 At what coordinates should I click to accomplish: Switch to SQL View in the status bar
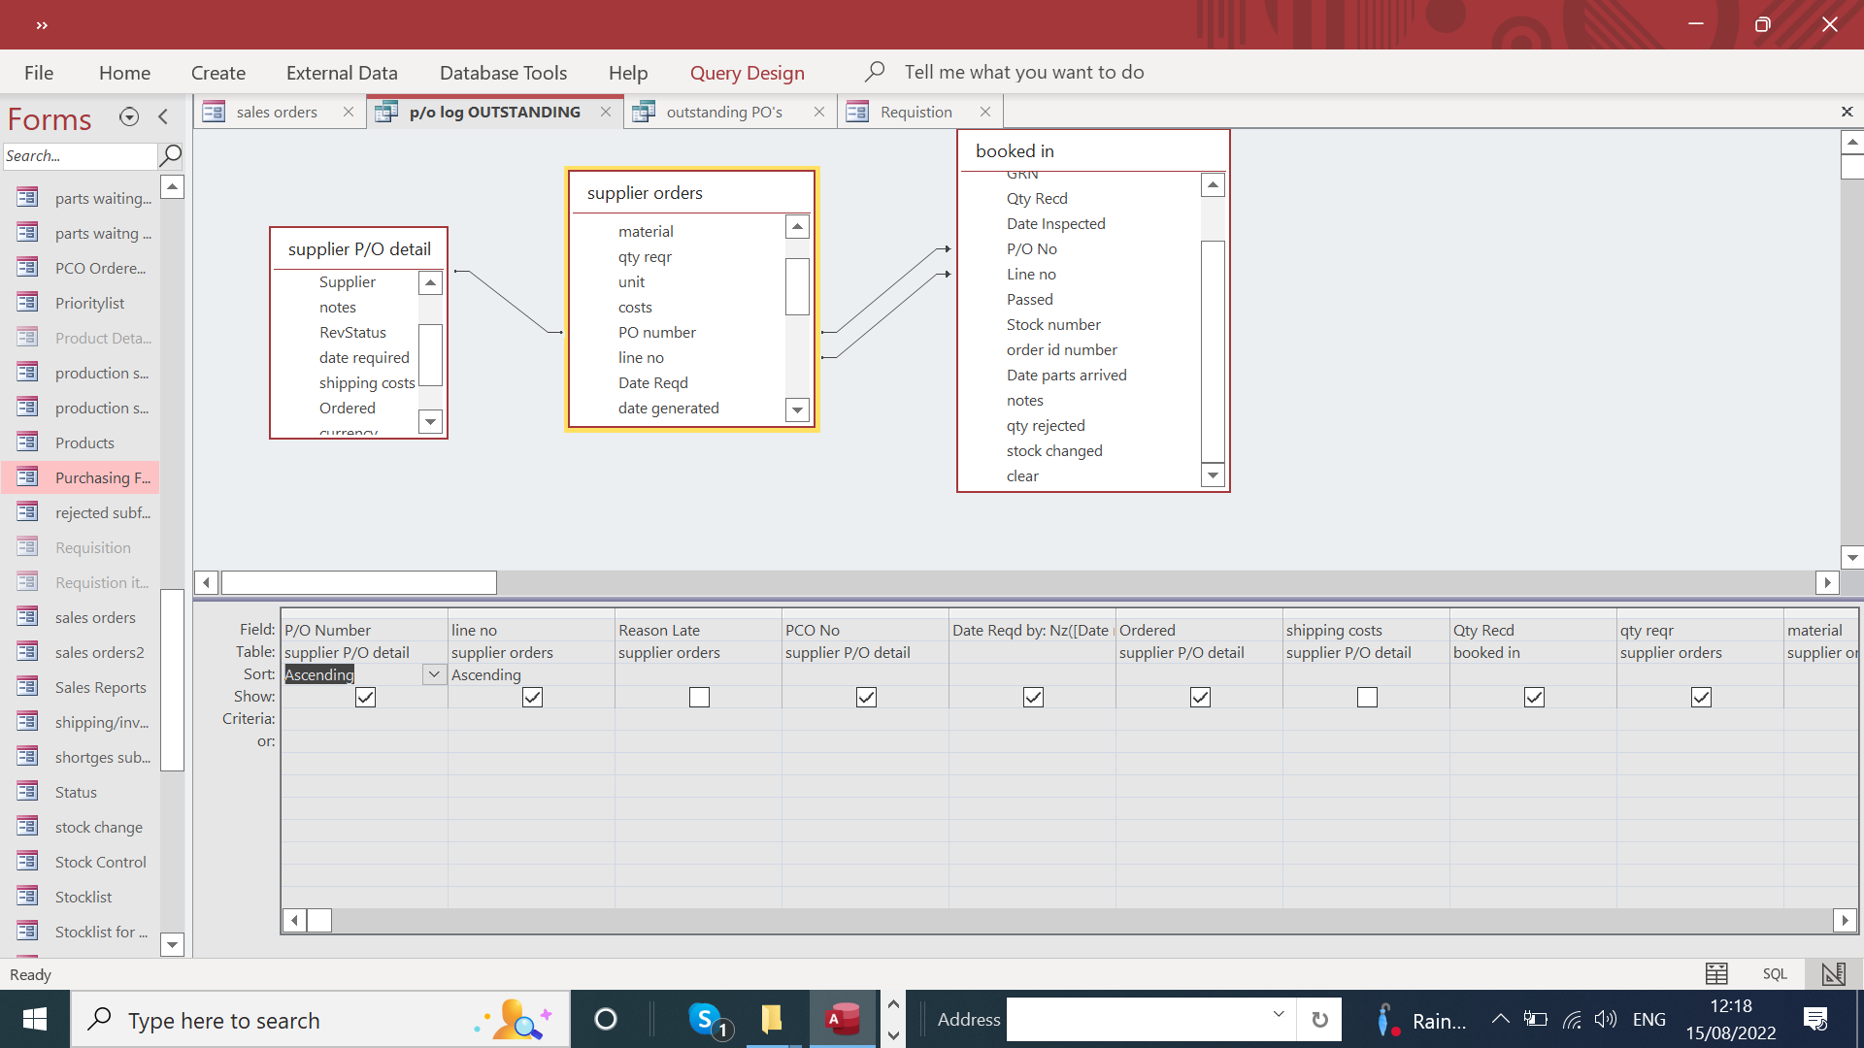(1775, 973)
